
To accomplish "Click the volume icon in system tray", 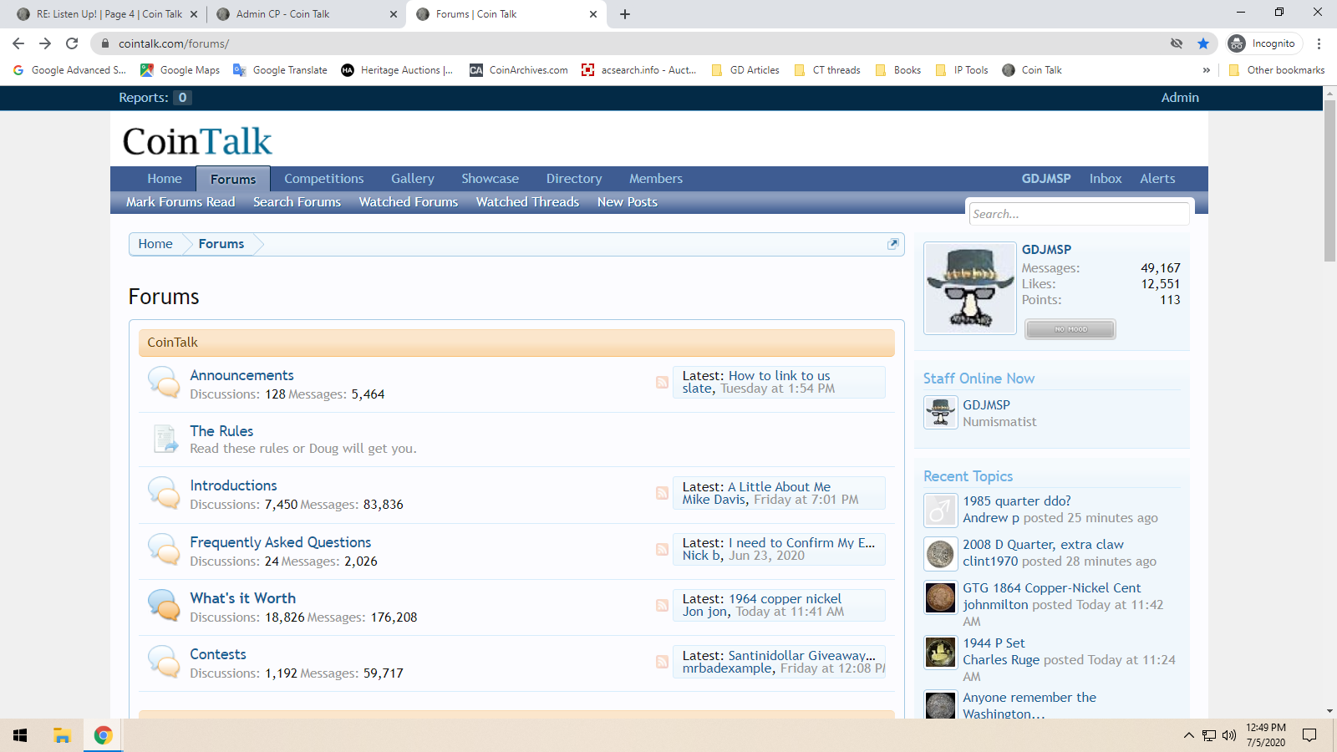I will click(x=1229, y=735).
